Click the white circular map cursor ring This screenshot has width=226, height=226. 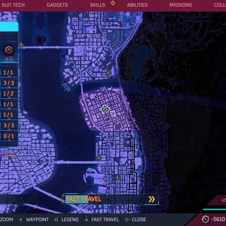[113, 113]
